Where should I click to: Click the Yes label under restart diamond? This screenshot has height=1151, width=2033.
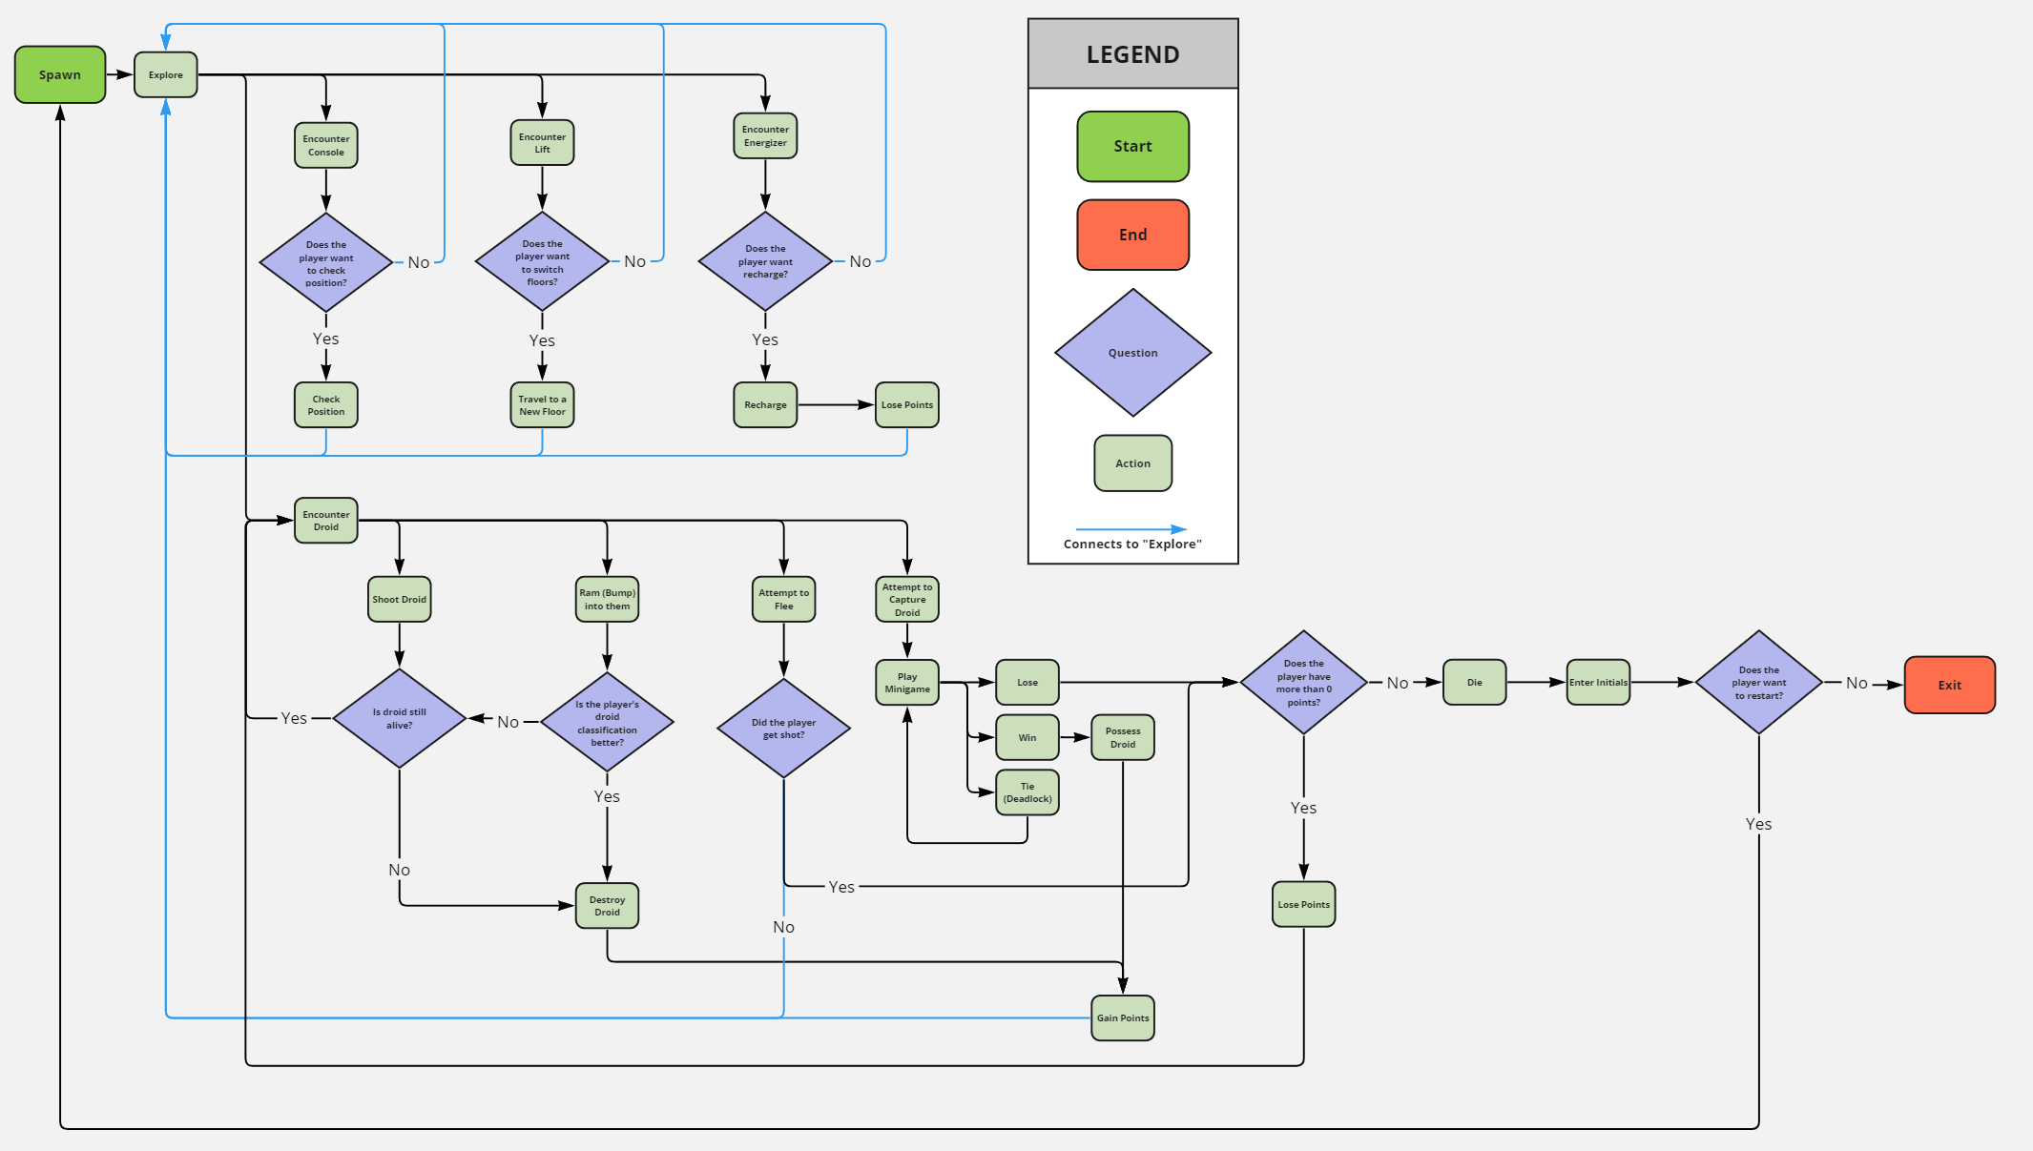1759,825
